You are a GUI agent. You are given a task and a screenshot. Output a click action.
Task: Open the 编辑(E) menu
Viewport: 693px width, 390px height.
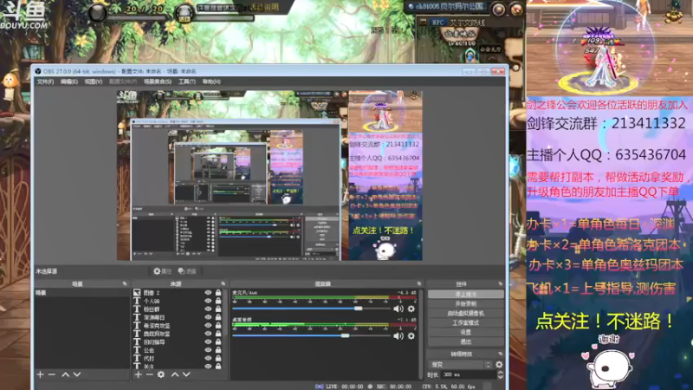click(x=69, y=81)
